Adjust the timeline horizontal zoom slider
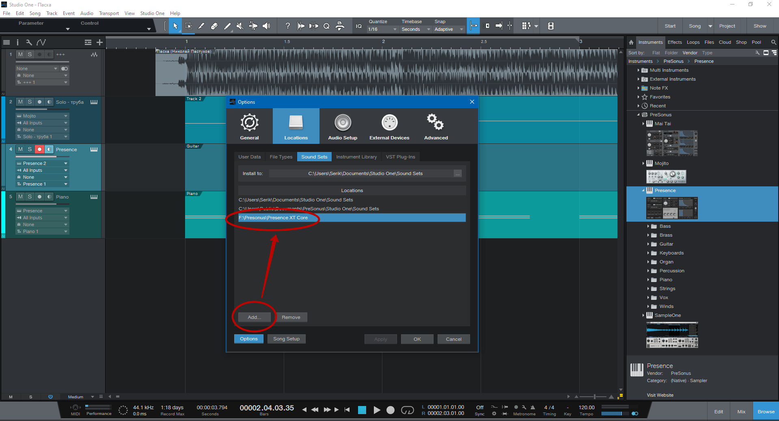This screenshot has width=779, height=421. click(x=594, y=397)
